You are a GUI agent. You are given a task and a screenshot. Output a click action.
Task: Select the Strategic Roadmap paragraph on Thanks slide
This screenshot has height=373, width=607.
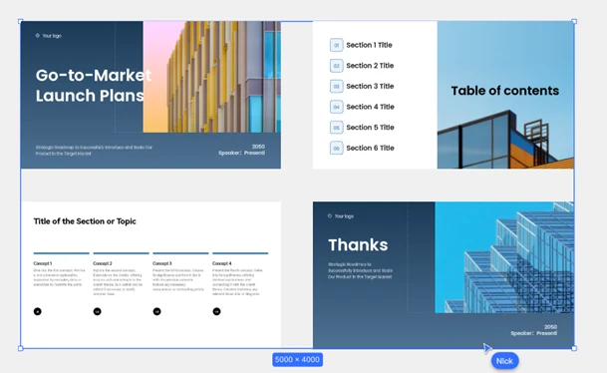360,270
